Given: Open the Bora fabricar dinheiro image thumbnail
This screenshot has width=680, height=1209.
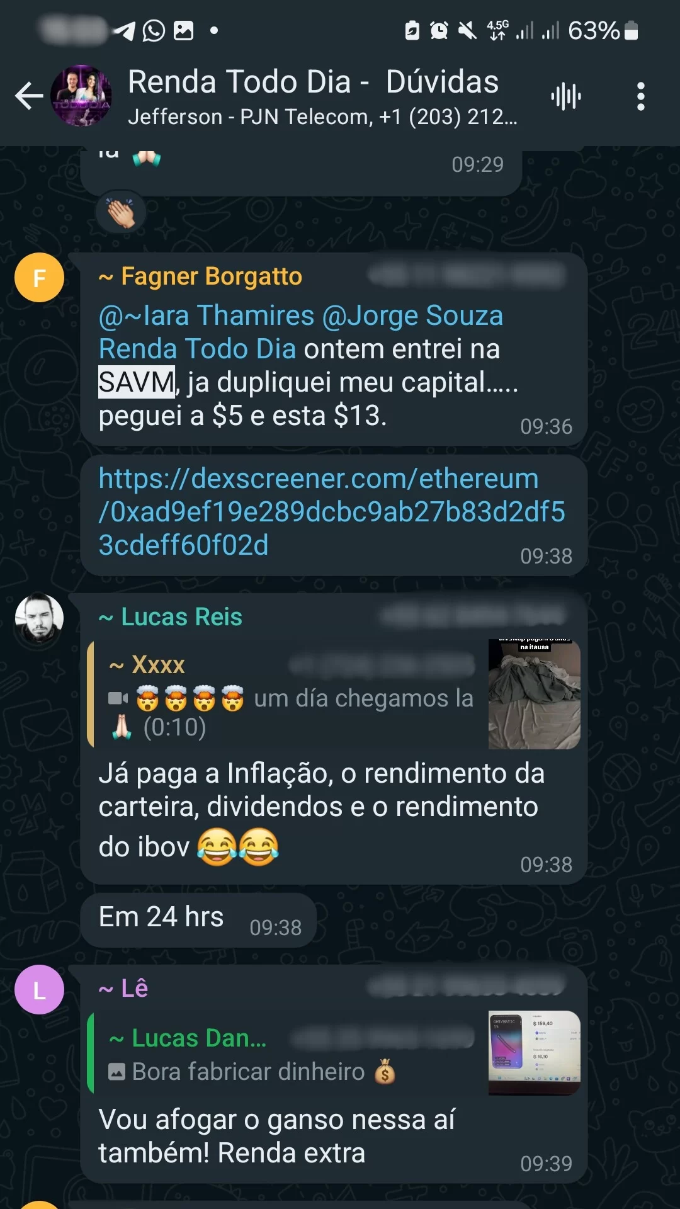Looking at the screenshot, I should click(534, 1053).
